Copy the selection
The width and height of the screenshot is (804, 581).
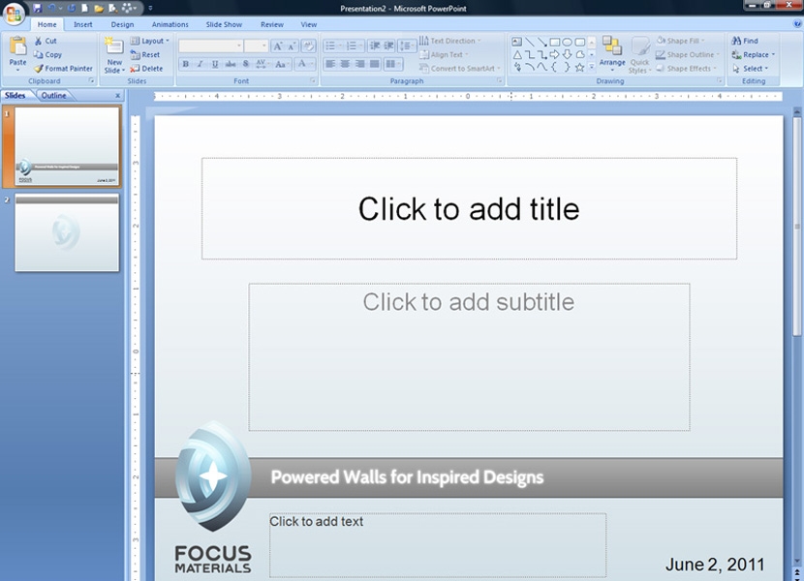47,54
